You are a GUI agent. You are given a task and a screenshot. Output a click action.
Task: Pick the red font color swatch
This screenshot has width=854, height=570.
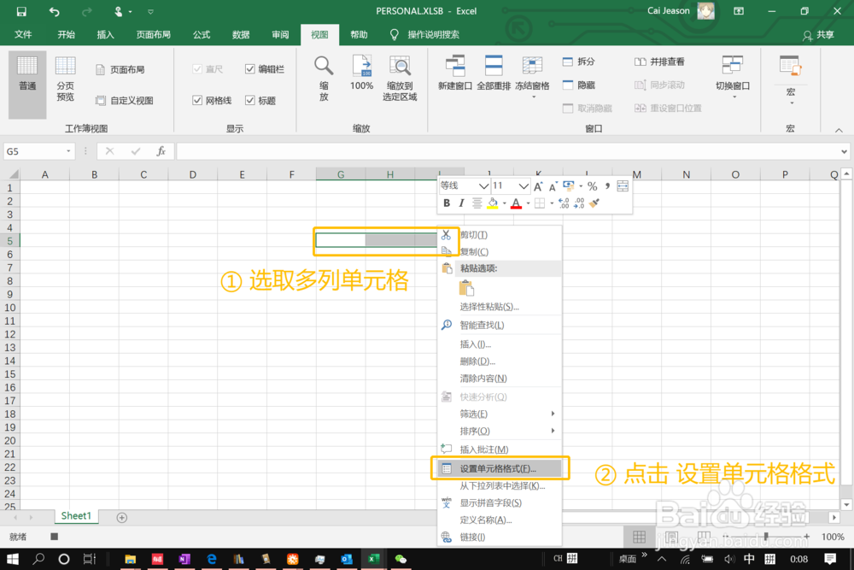[516, 204]
